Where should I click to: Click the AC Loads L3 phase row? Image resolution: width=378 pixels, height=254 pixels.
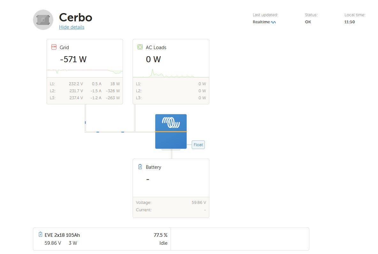click(171, 98)
